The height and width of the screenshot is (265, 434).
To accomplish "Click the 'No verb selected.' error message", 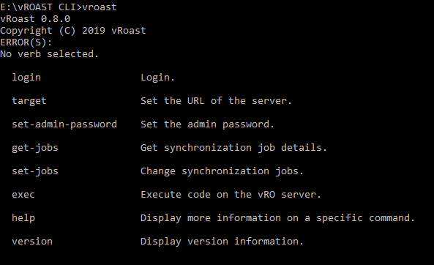I will [49, 54].
